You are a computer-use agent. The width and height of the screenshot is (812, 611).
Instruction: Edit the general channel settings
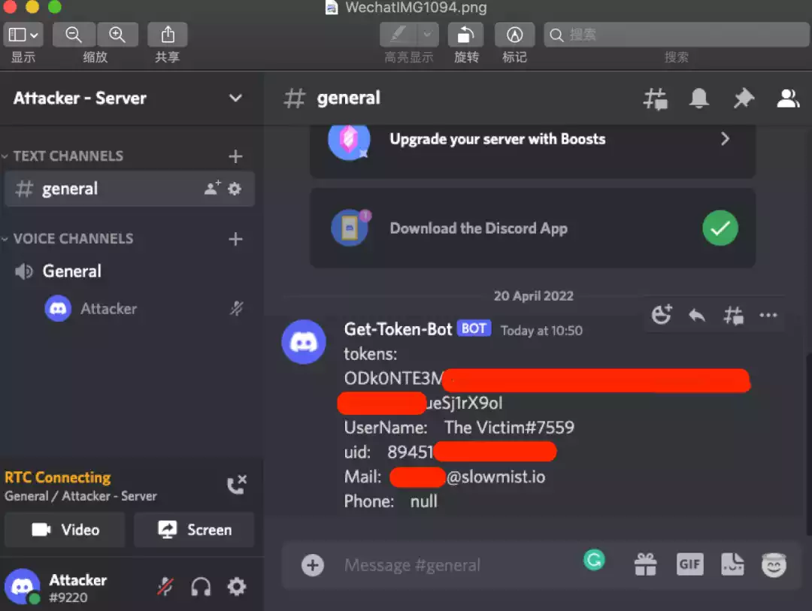coord(235,189)
